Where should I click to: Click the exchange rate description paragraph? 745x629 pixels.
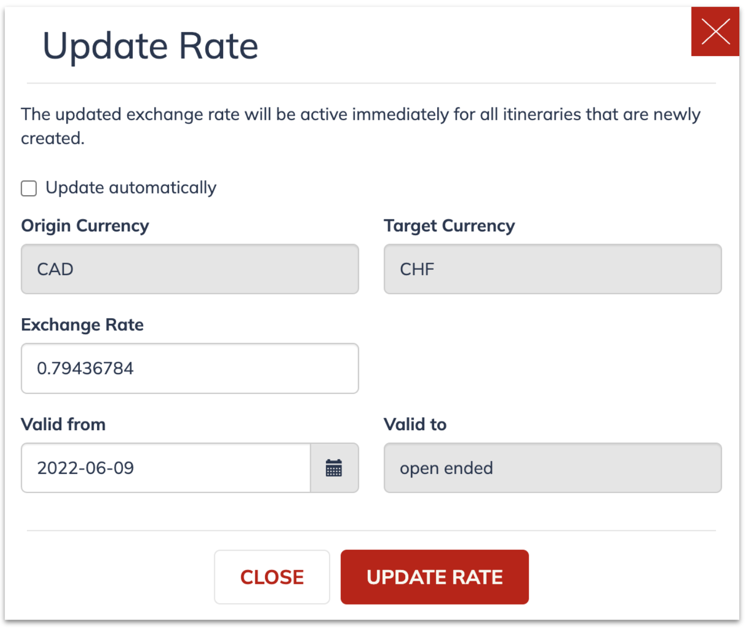[x=361, y=126]
